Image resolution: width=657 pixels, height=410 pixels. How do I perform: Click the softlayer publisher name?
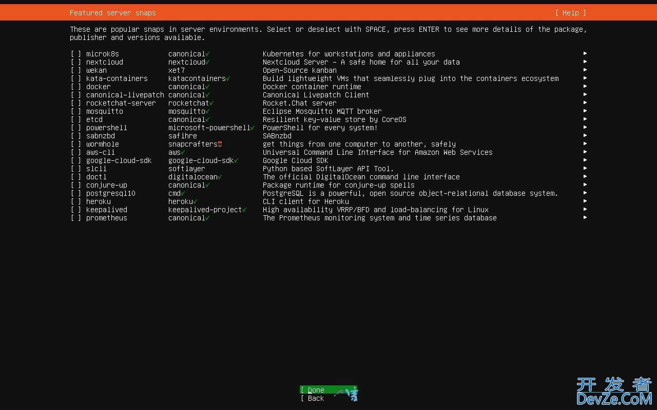tap(187, 169)
